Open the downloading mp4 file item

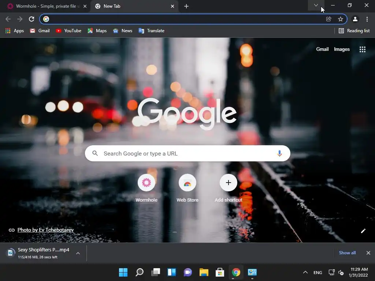[x=38, y=253]
